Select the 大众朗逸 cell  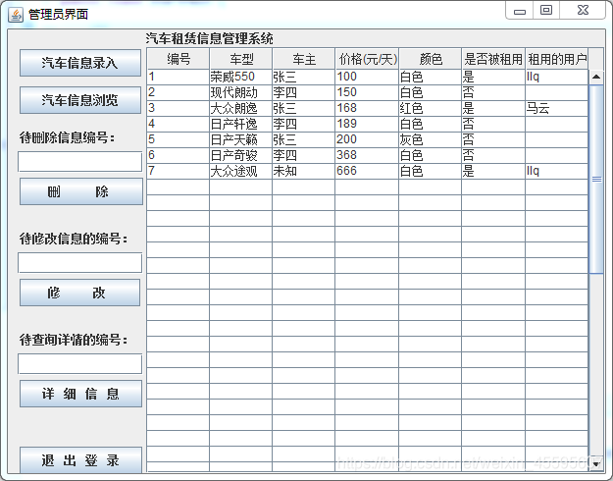[x=241, y=108]
